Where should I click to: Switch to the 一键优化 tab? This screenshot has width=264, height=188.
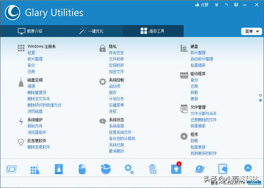[92, 31]
